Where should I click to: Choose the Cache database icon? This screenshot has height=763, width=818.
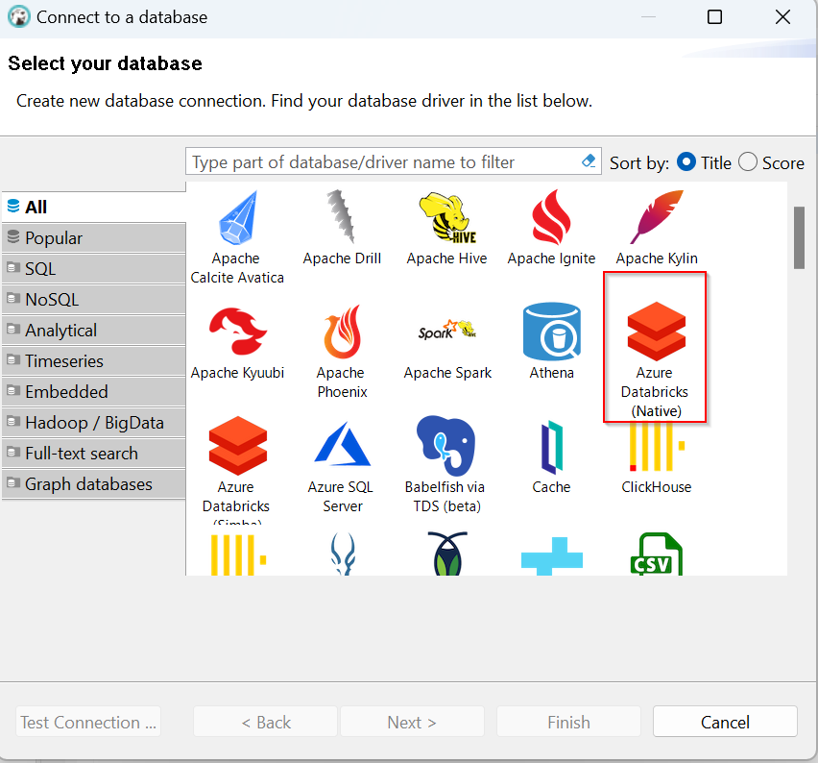pyautogui.click(x=551, y=447)
